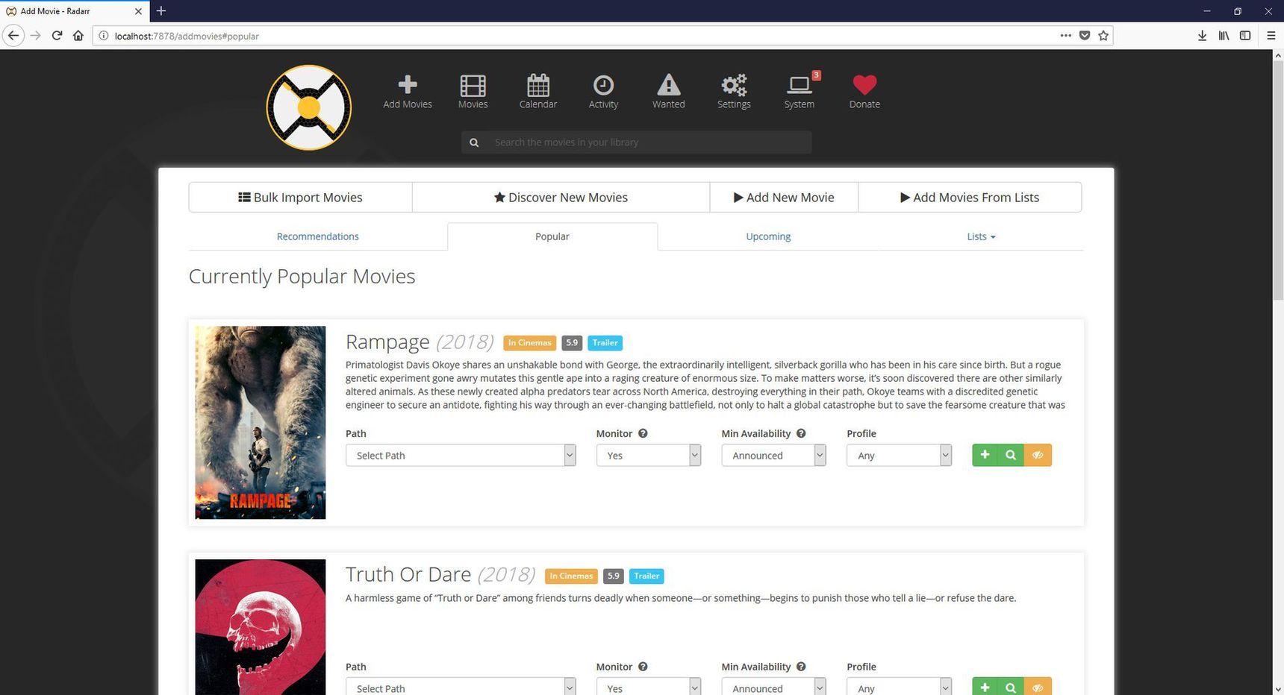Toggle the browser sidebar icon
Viewport: 1284px width, 695px height.
point(1245,35)
